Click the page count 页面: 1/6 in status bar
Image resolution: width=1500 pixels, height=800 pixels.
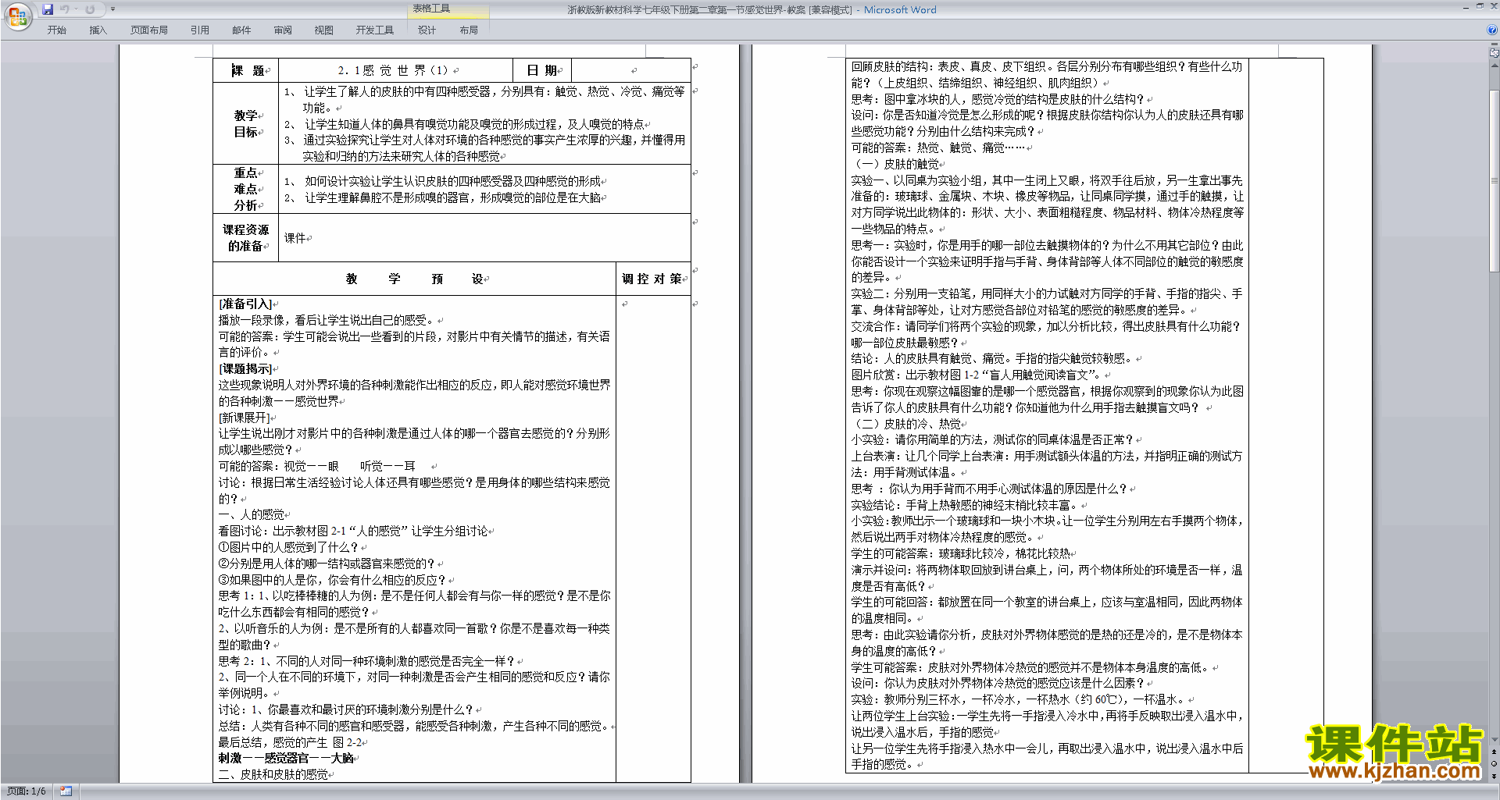click(27, 791)
